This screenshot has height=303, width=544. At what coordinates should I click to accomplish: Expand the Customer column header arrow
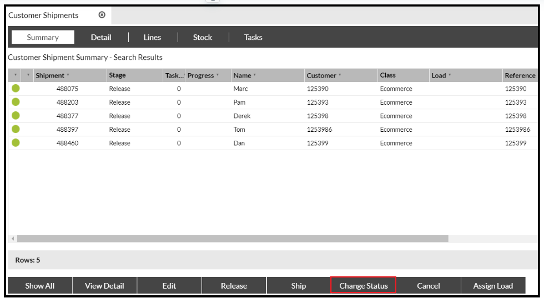click(340, 75)
